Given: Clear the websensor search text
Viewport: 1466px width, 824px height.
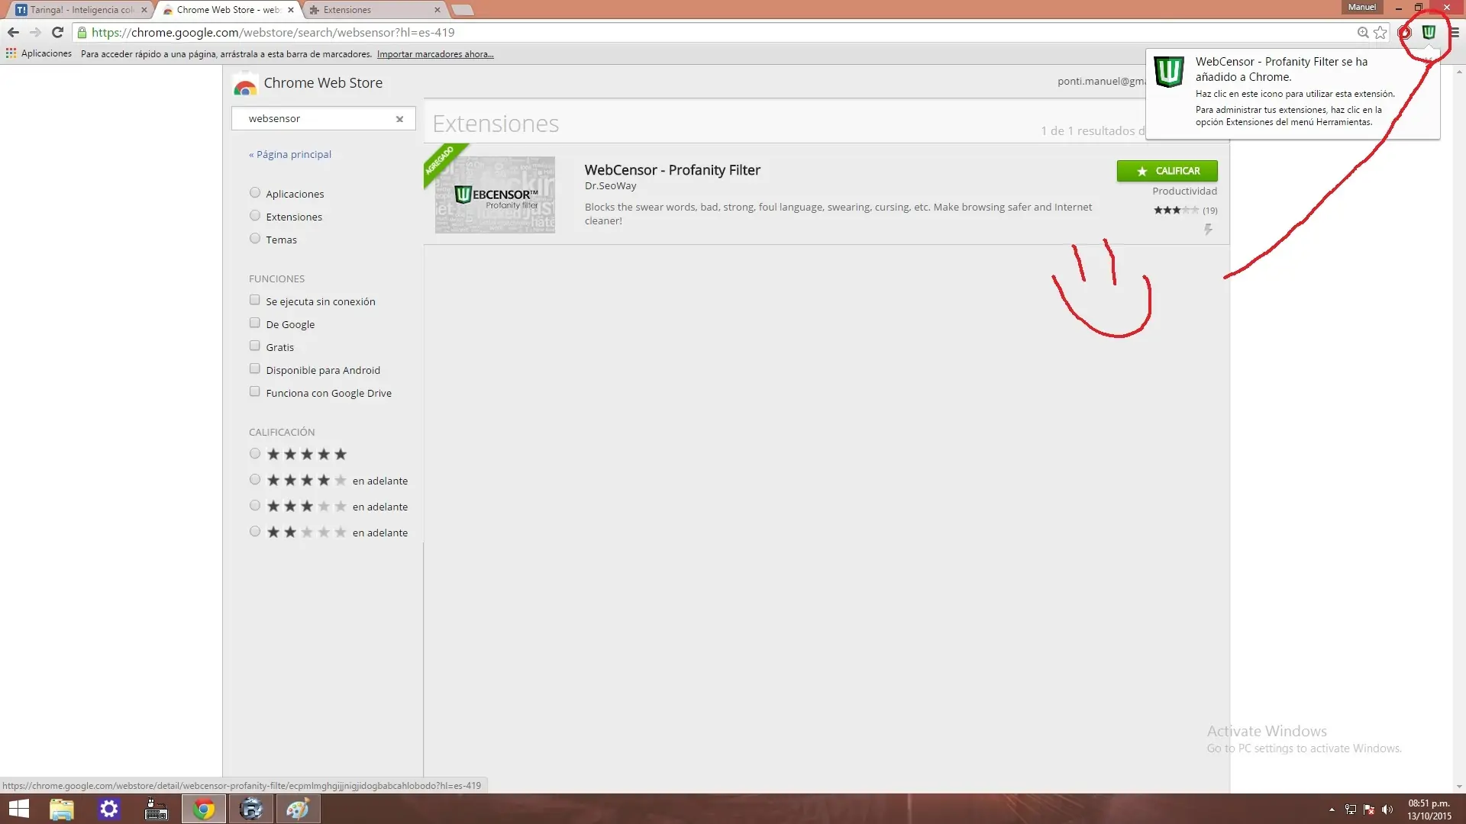Looking at the screenshot, I should pos(399,119).
